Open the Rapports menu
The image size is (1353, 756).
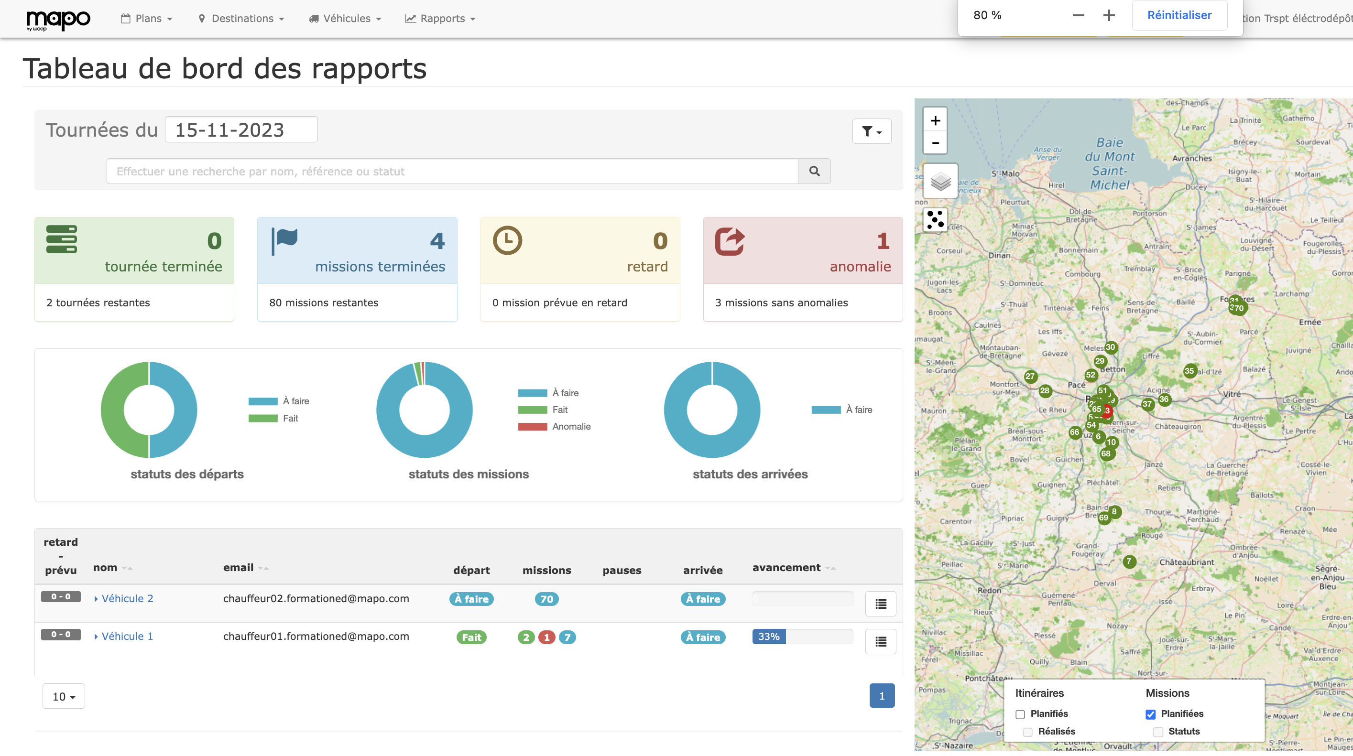440,18
